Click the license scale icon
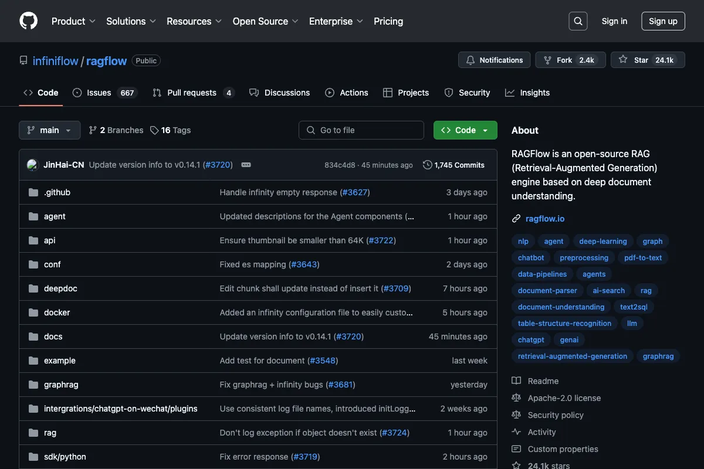704x469 pixels. [516, 398]
